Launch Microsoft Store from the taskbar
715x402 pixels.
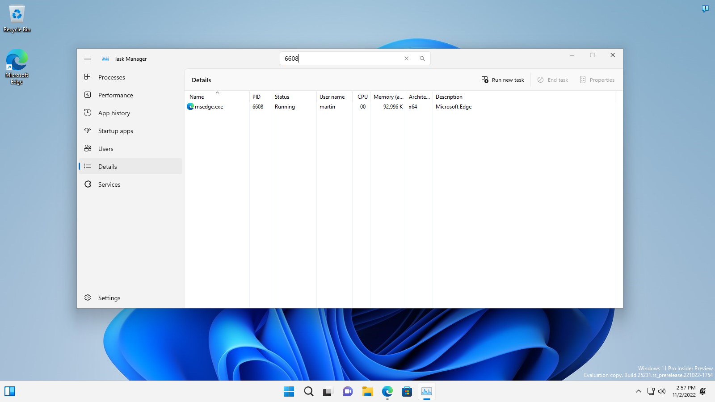[x=406, y=391]
